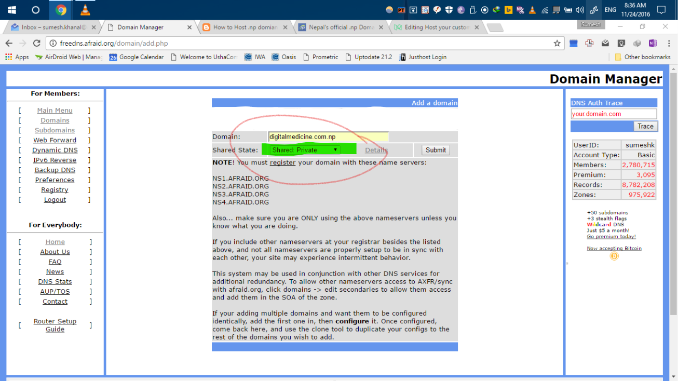
Task: Open AirDroid Web bookmark
Action: [68, 57]
